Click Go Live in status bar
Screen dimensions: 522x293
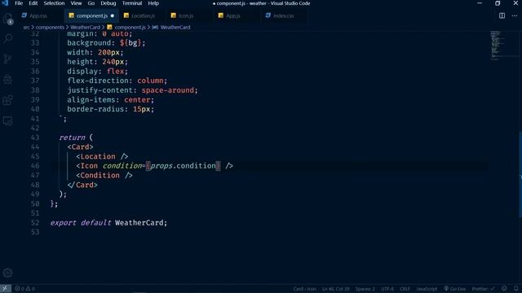[455, 289]
